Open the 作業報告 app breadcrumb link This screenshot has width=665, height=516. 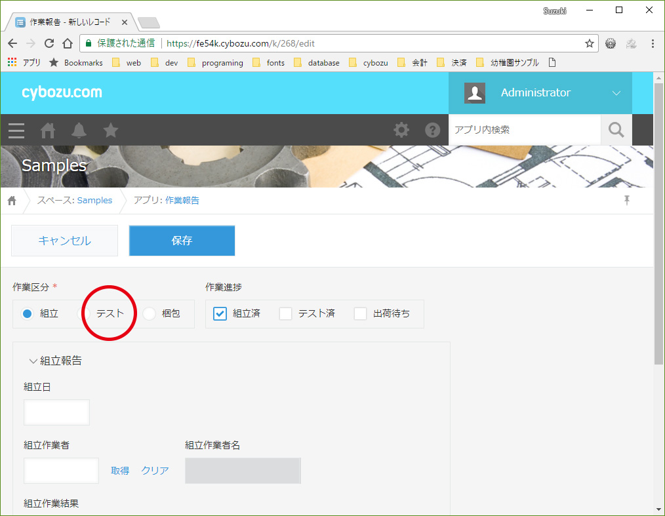pyautogui.click(x=182, y=200)
